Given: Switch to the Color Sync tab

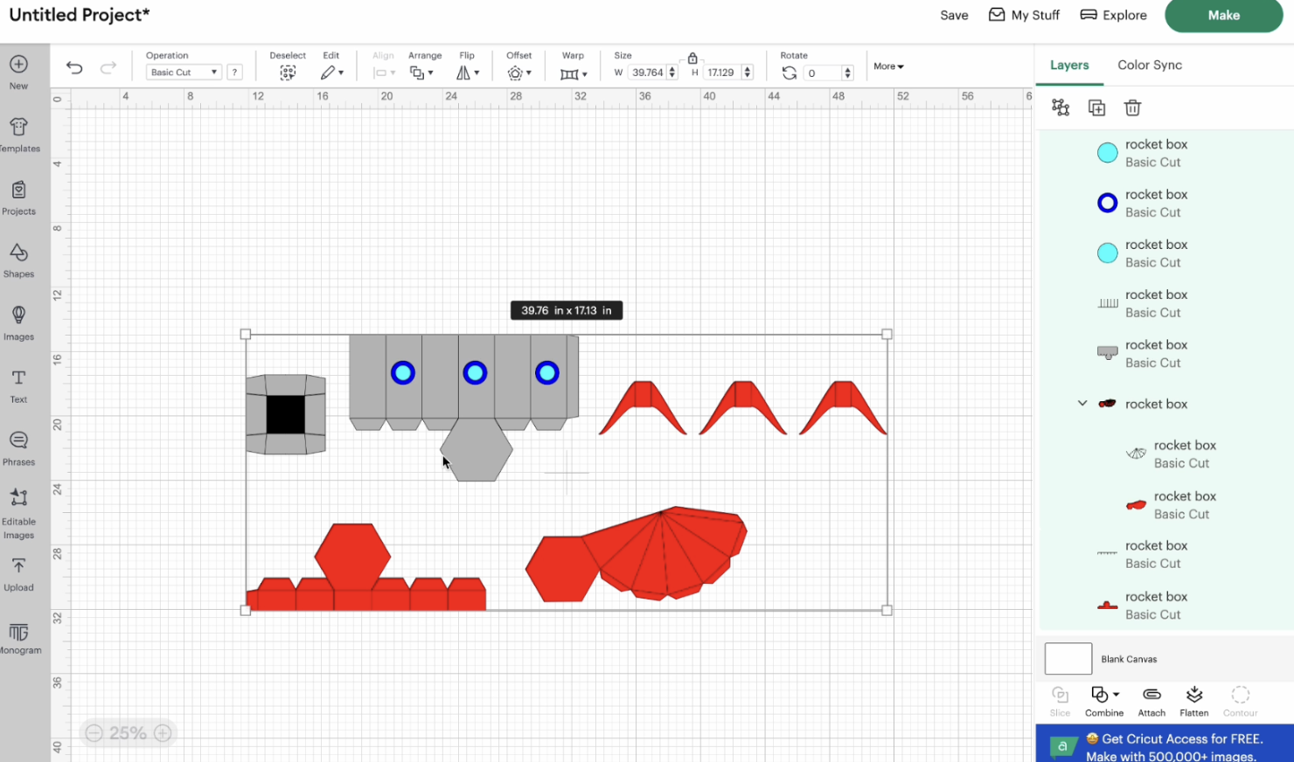Looking at the screenshot, I should (1150, 65).
